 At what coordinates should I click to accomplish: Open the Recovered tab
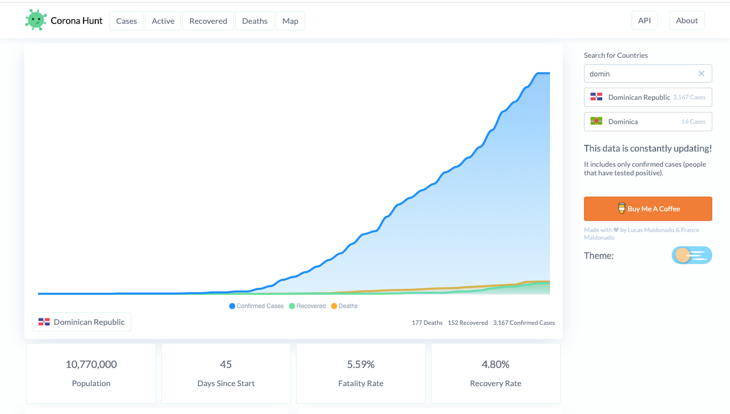[x=208, y=21]
